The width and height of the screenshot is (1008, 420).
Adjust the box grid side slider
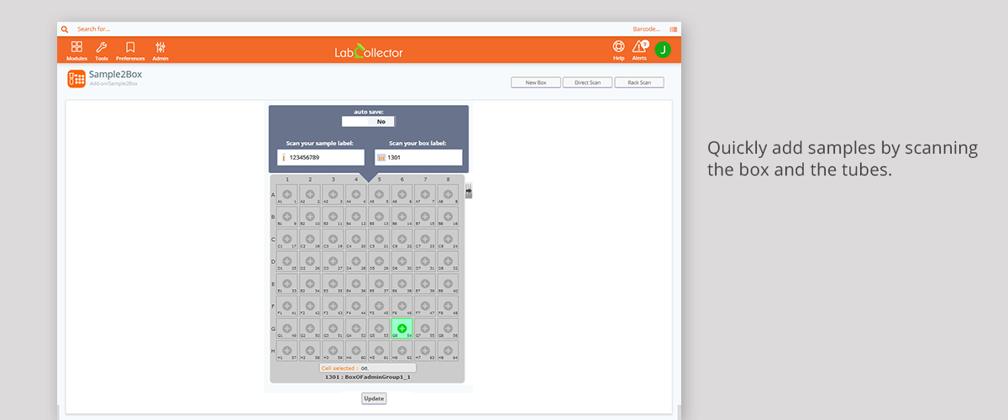pos(469,191)
